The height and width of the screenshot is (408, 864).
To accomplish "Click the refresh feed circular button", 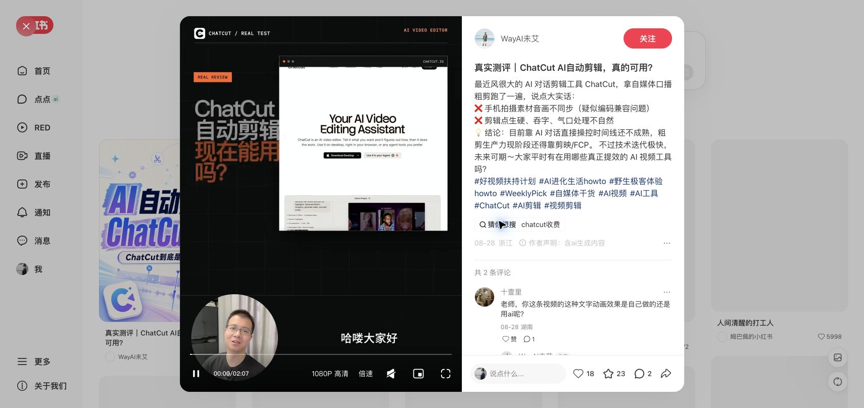I will pos(838,382).
